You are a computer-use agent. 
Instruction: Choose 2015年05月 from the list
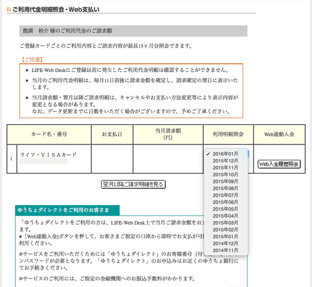pyautogui.click(x=226, y=209)
